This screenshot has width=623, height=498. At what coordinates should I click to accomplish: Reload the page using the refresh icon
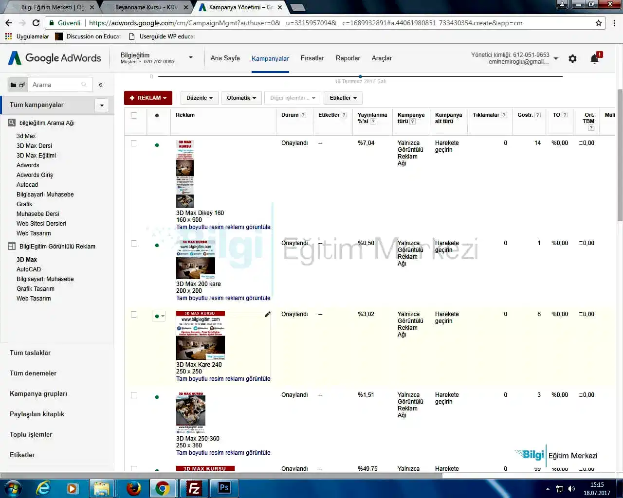pos(36,23)
